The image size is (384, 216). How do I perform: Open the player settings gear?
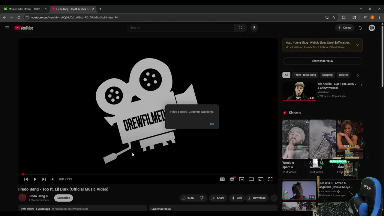pyautogui.click(x=232, y=179)
